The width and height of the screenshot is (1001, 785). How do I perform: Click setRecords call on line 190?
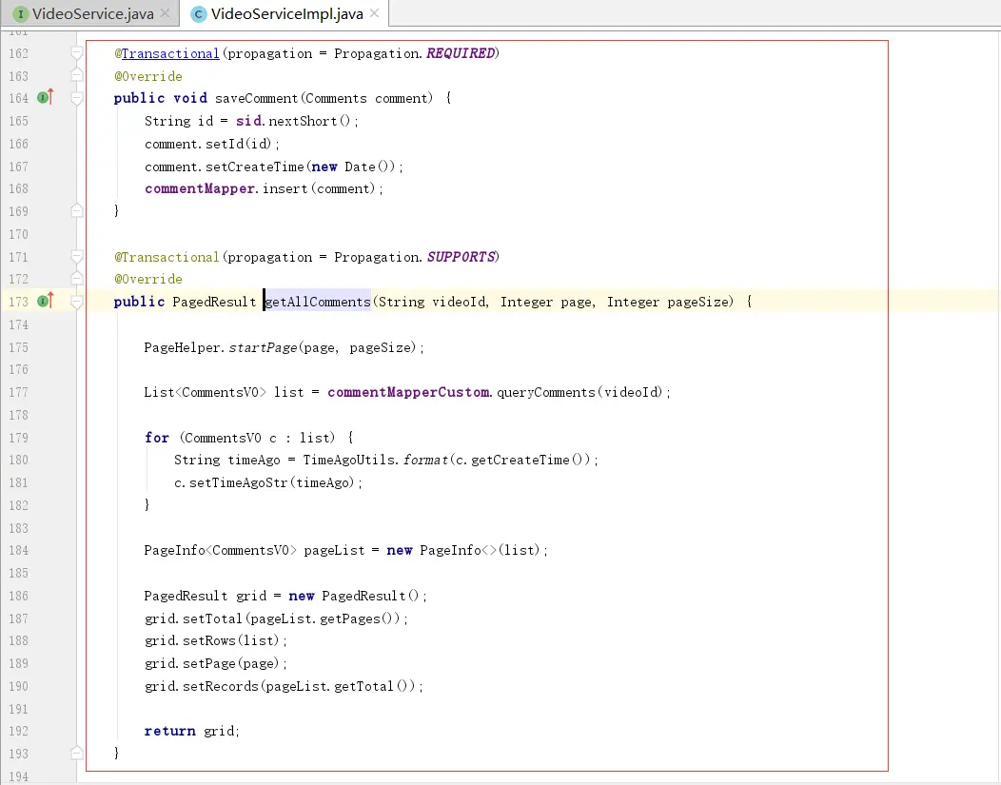point(220,686)
